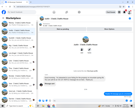Click the "Thanks I'll message you in a moment" bubble

tap(118, 94)
